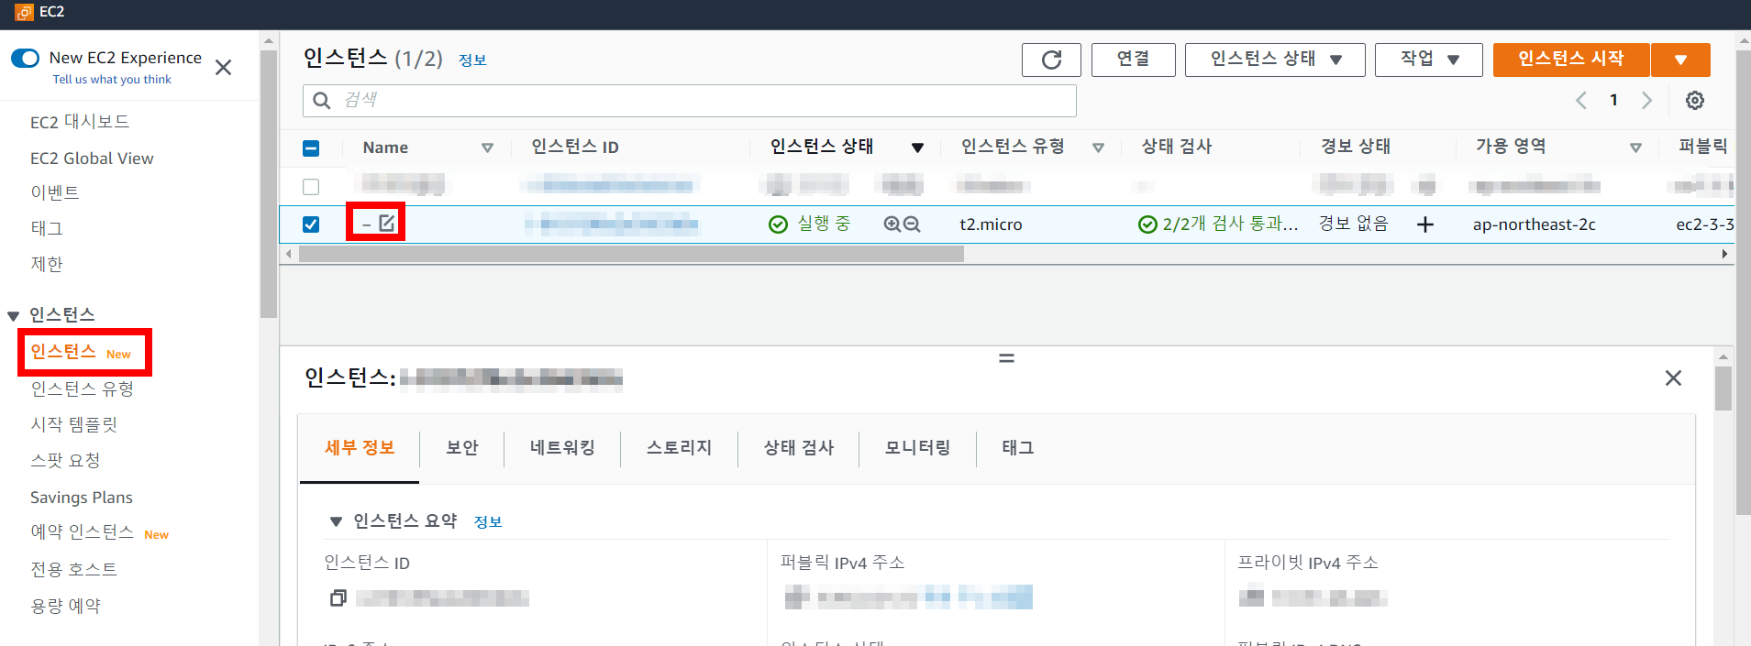
Task: Toggle the select-all instances checkbox
Action: (311, 148)
